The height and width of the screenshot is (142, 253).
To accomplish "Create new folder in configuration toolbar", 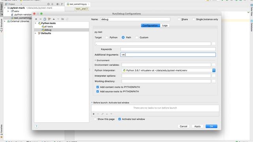I will click(62, 19).
